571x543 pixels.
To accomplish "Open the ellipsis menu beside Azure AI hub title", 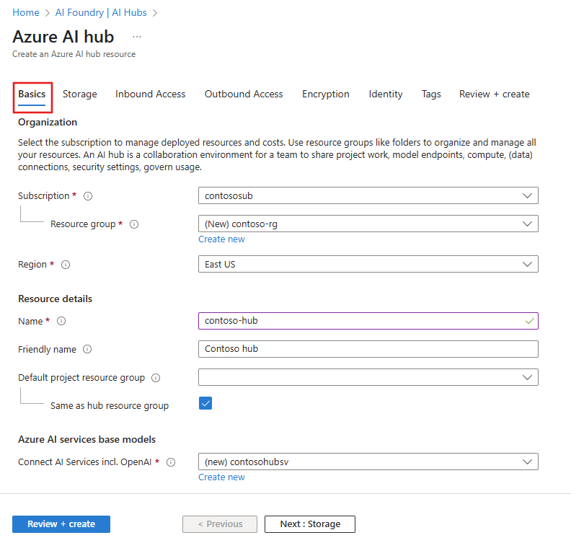I will (x=137, y=37).
